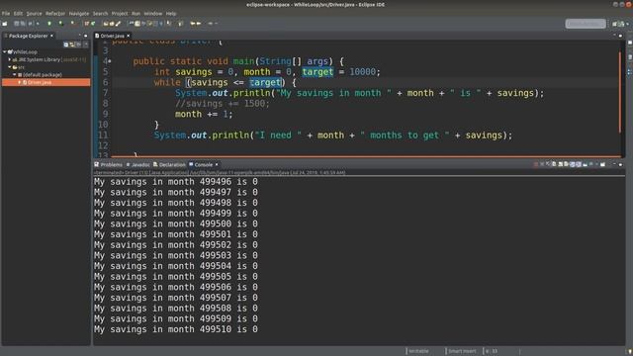Click the Run External Tools icon
633x356 pixels.
[72, 24]
